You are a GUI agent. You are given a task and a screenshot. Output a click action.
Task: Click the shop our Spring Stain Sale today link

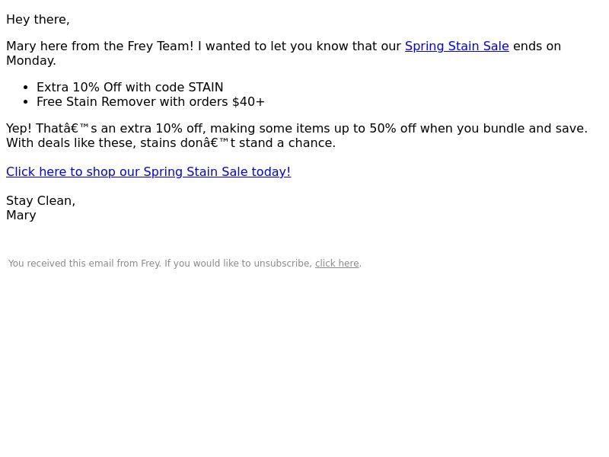148,172
